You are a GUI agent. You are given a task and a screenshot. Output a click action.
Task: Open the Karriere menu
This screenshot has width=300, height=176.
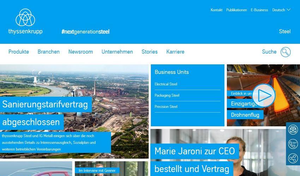[175, 52]
